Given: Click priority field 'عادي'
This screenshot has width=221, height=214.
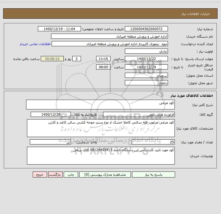Looking at the screenshot, I should click(146, 51).
